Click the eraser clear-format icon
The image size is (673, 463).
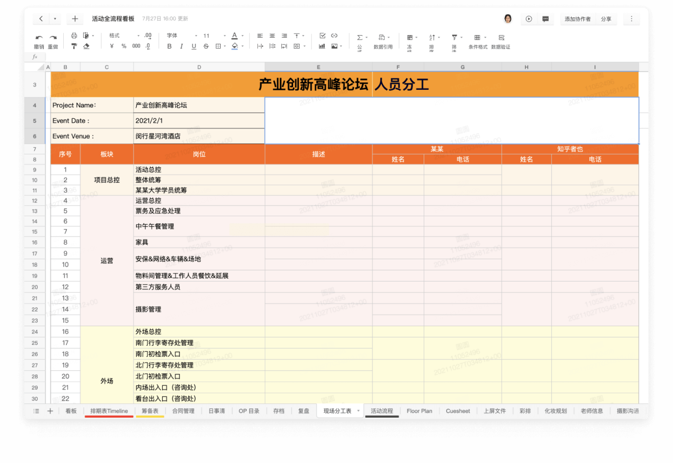(86, 46)
